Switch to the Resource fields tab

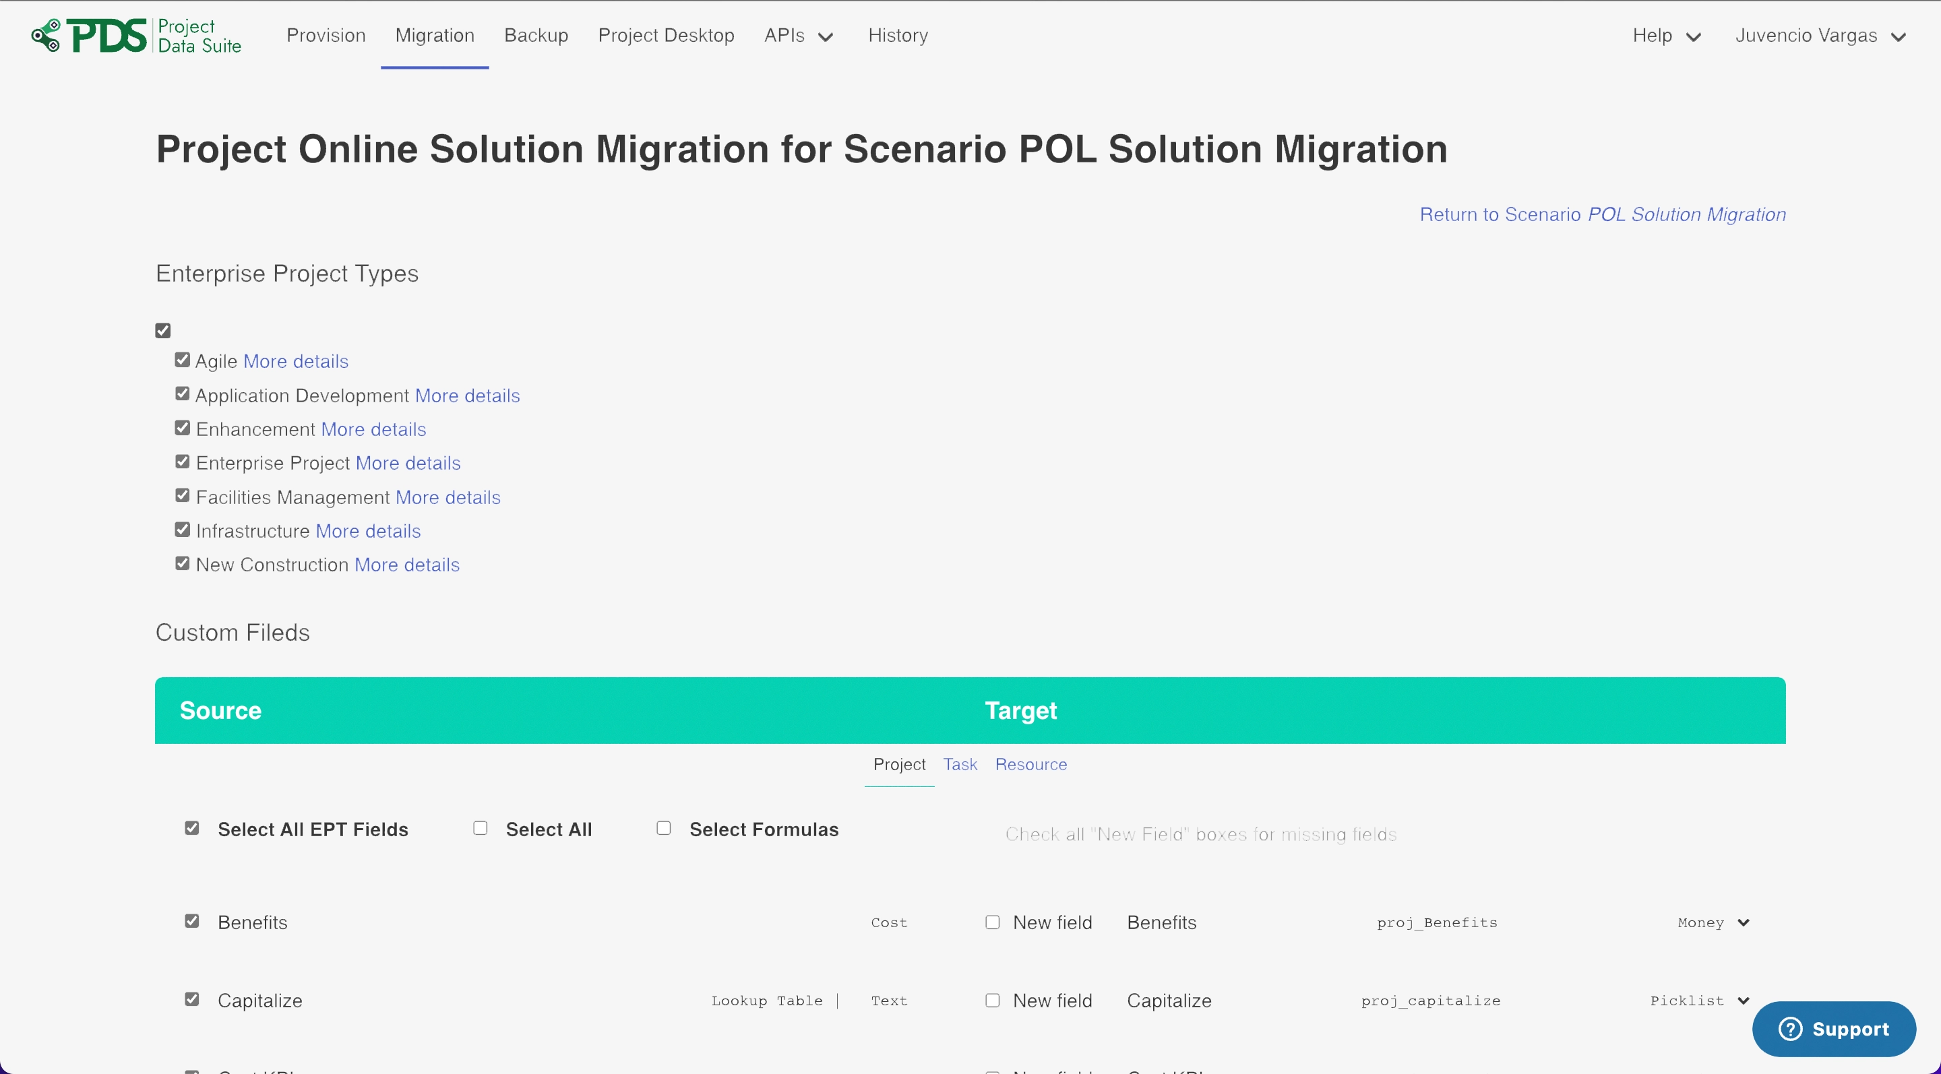click(1030, 765)
